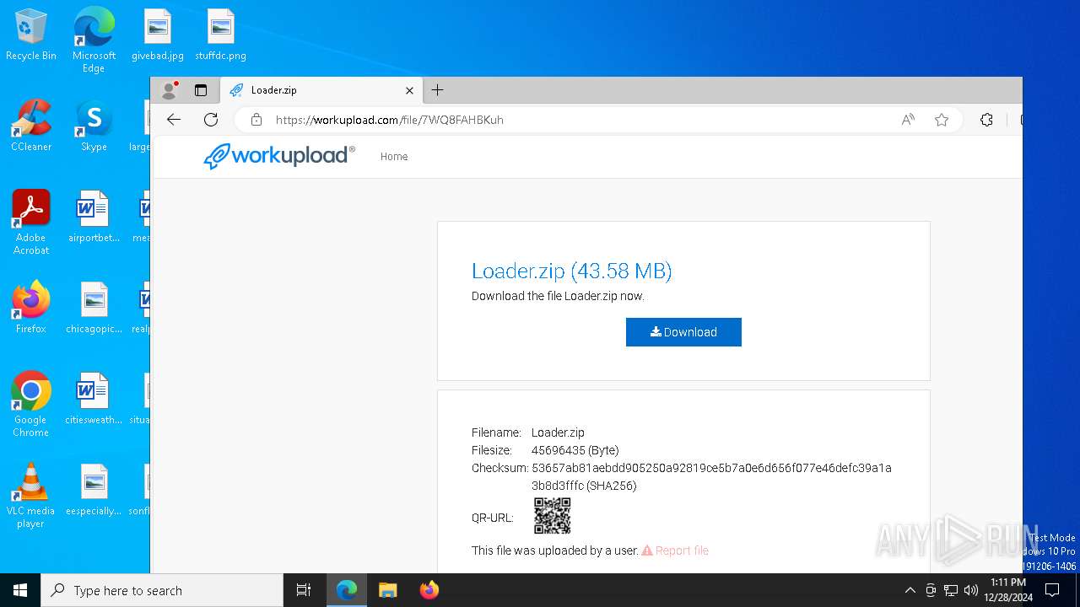Open Google Chrome desktop shortcut

(x=31, y=404)
